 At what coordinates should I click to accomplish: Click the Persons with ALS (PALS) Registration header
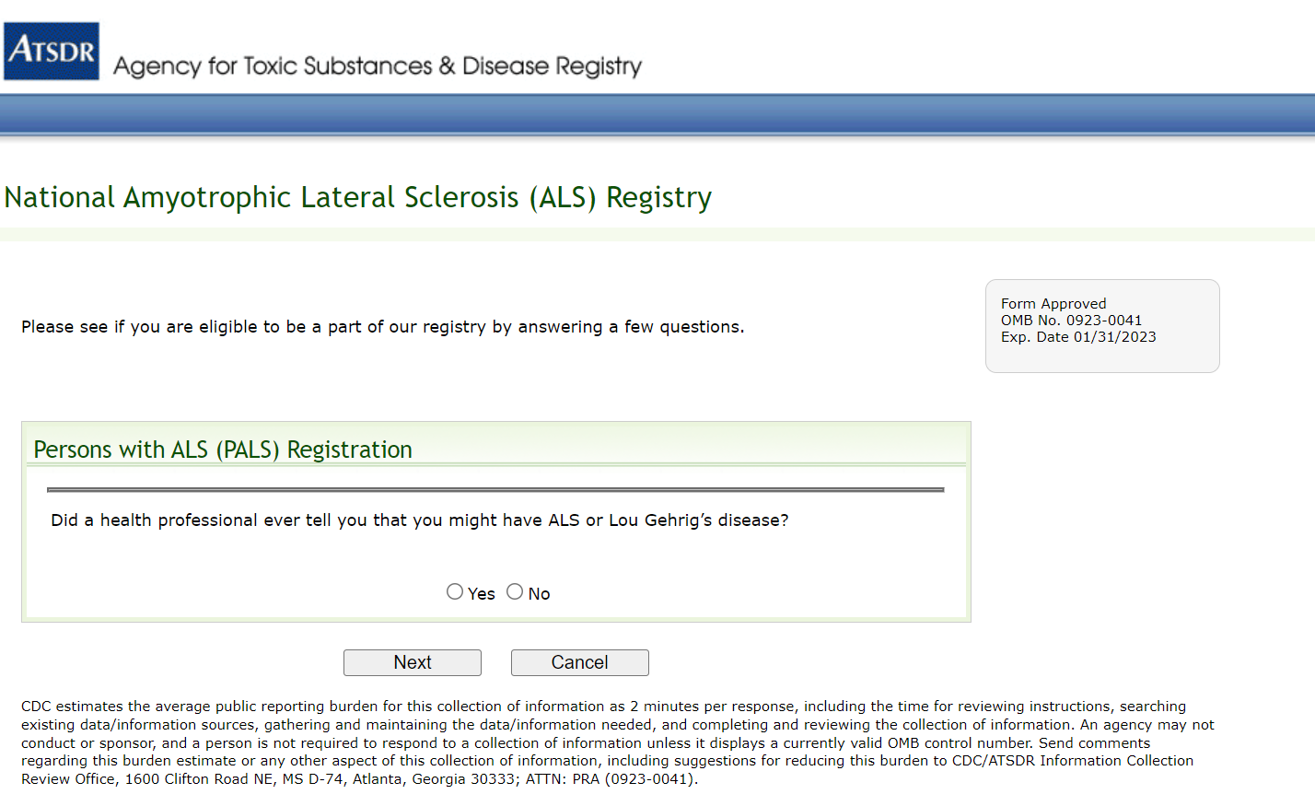[223, 450]
